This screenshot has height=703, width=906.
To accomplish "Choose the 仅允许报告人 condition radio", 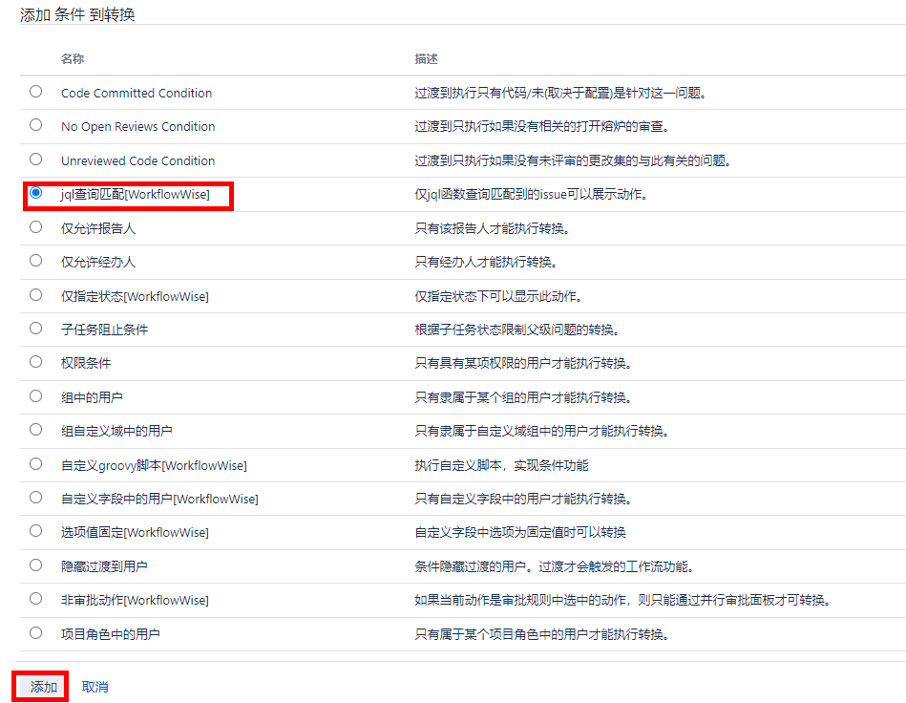I will click(x=36, y=227).
